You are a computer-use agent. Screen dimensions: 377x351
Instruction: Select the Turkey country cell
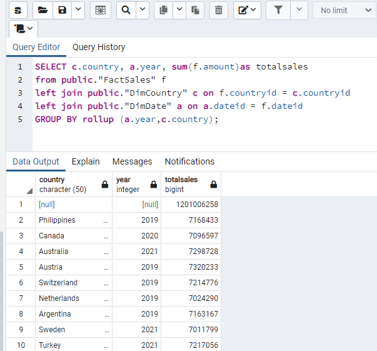(74, 345)
